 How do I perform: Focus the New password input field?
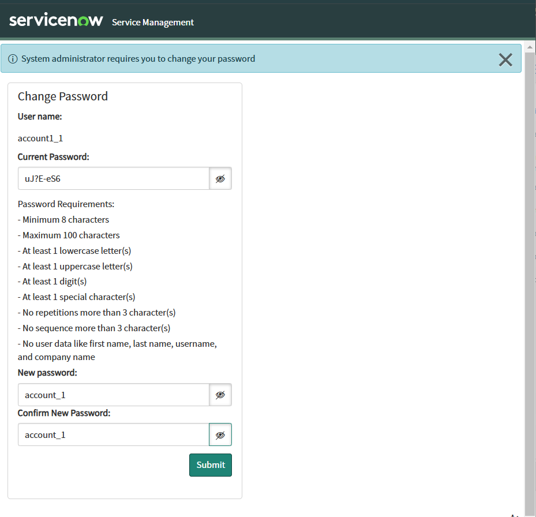coord(114,395)
